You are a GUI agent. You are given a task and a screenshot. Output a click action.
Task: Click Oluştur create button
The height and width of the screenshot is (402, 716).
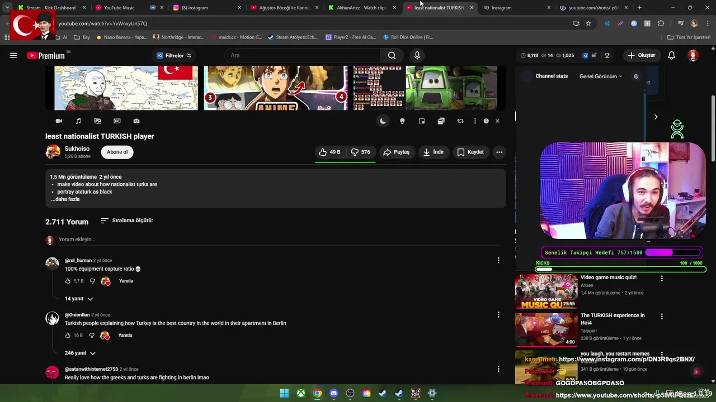pos(641,55)
